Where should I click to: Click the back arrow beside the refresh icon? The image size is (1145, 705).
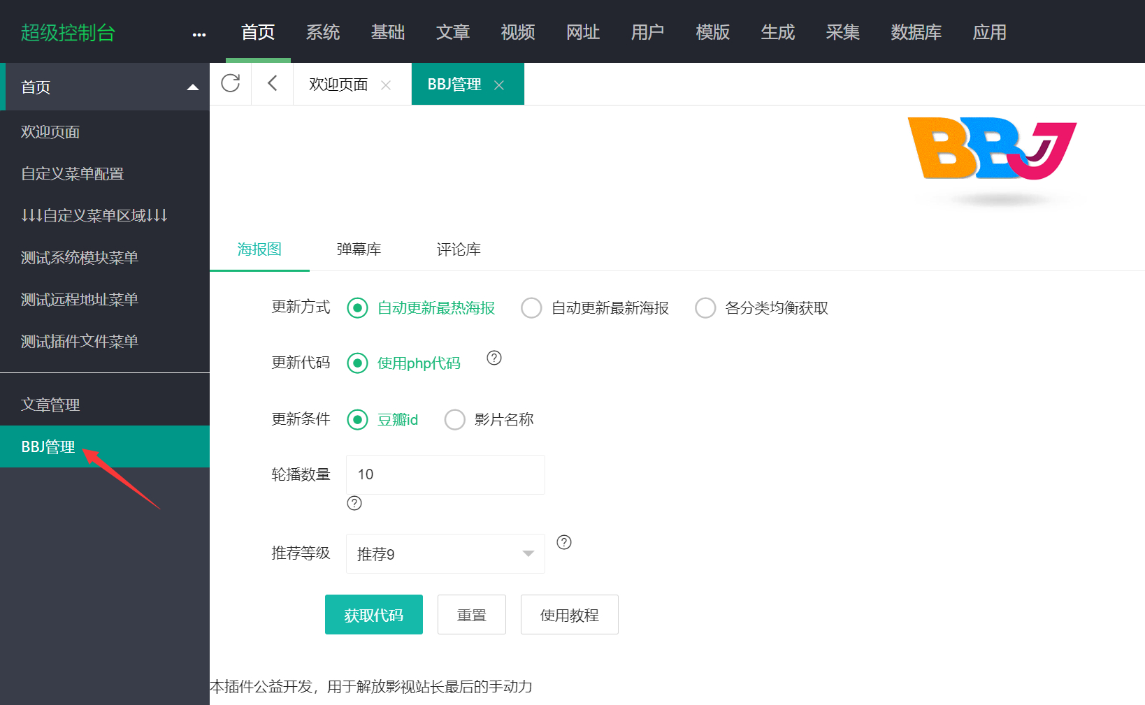pos(272,83)
